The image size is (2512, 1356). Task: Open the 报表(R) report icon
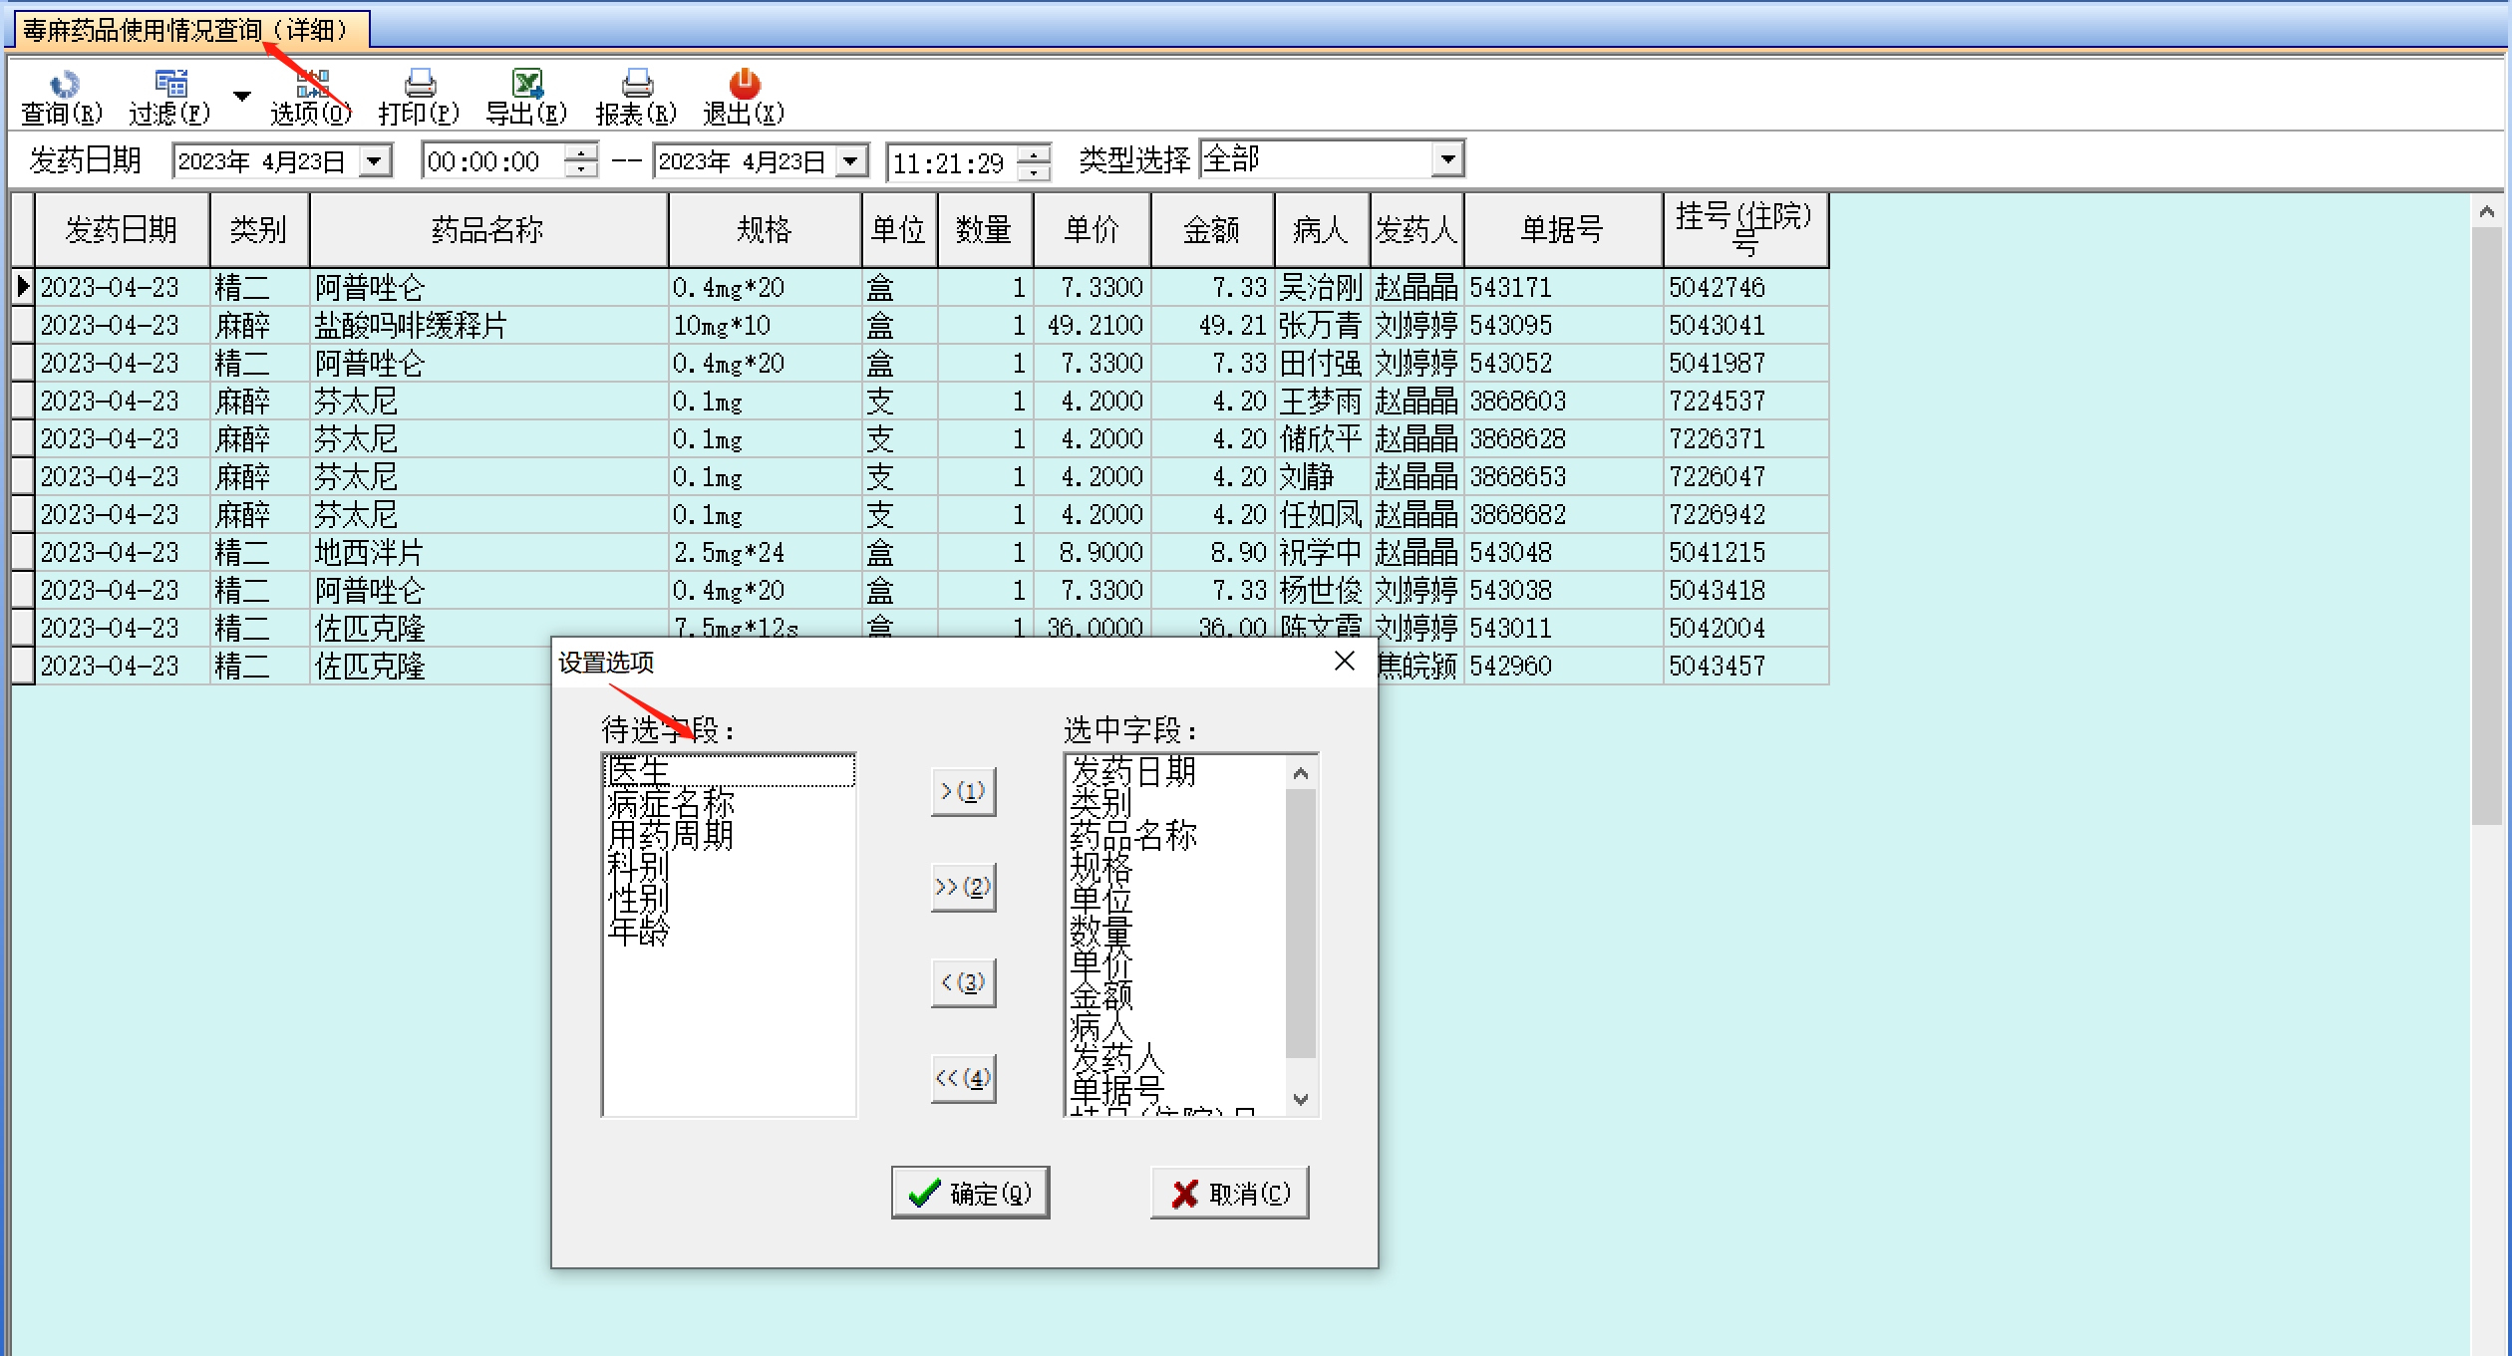(x=636, y=84)
